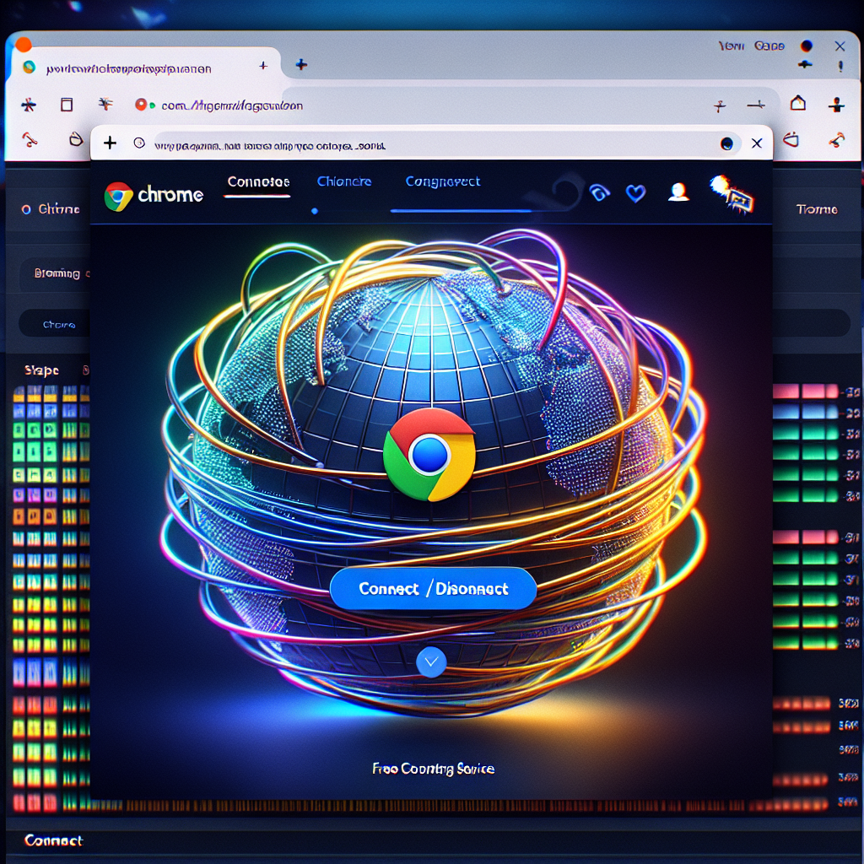The height and width of the screenshot is (864, 864).
Task: Switch to the Connotes tab
Action: (258, 182)
